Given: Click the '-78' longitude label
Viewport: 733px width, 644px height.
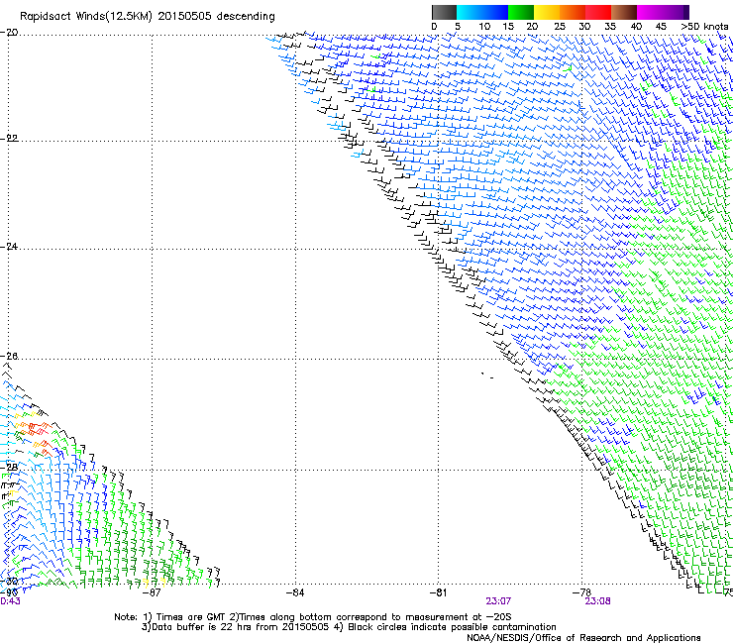Looking at the screenshot, I should pyautogui.click(x=581, y=592).
